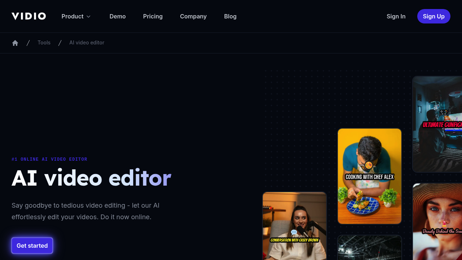The height and width of the screenshot is (260, 462).
Task: Open the Blog section
Action: (x=230, y=16)
